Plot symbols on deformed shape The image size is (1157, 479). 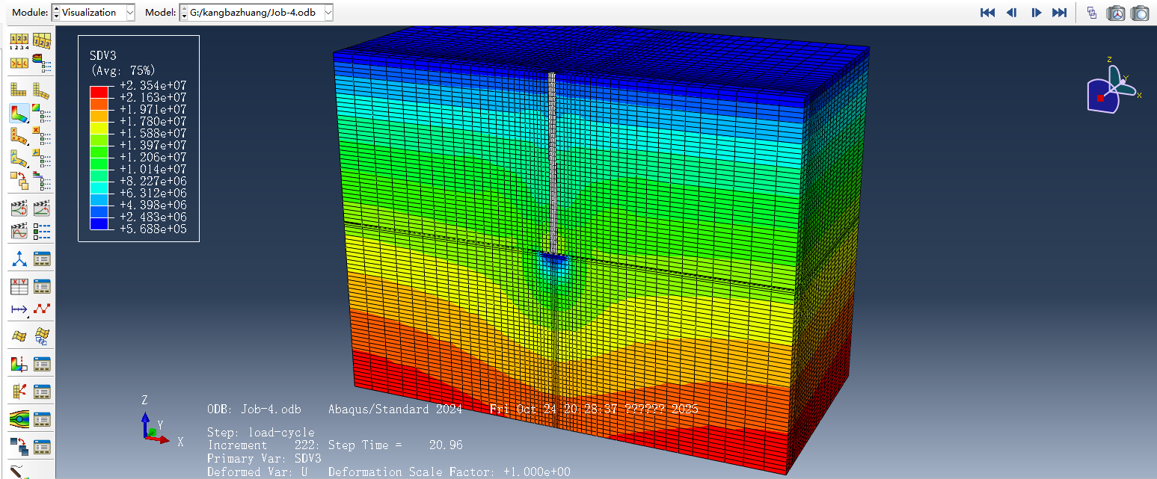coord(19,135)
